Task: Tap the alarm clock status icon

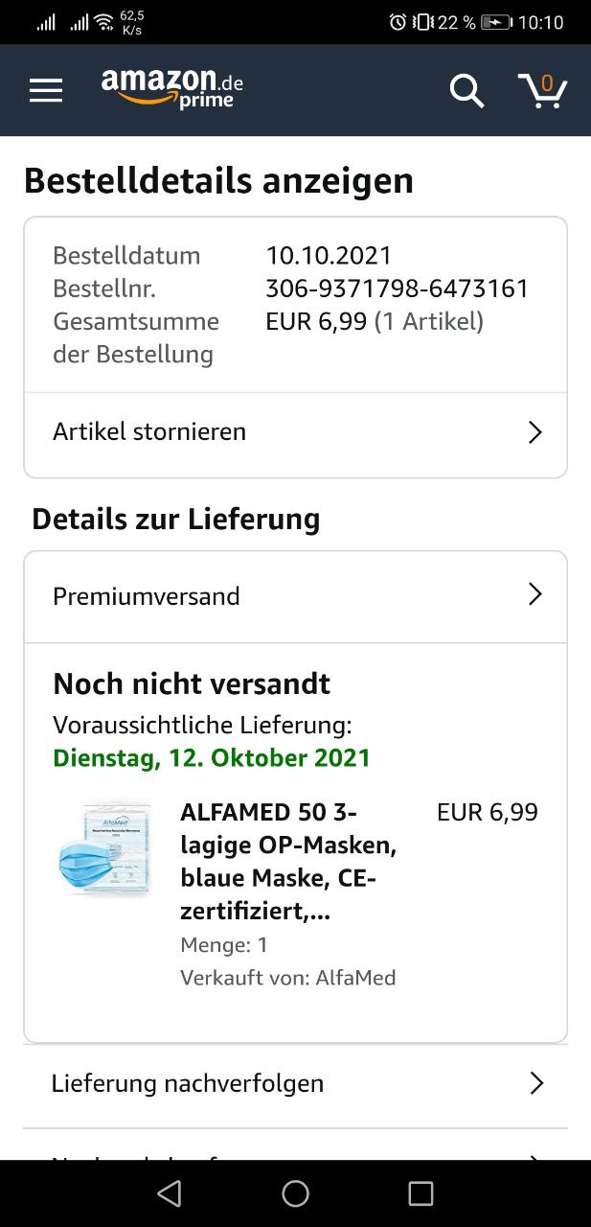Action: (398, 22)
